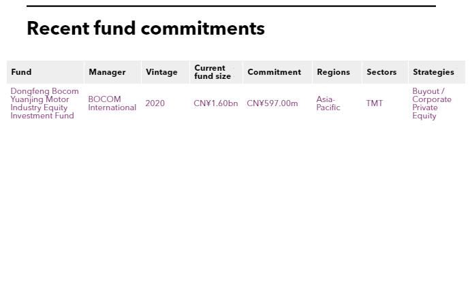
Task: Click the Fund column header
Action: [x=21, y=72]
